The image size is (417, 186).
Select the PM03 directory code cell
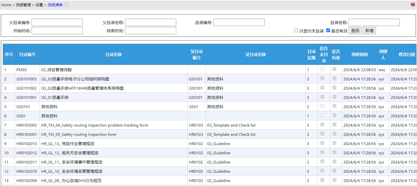27,70
